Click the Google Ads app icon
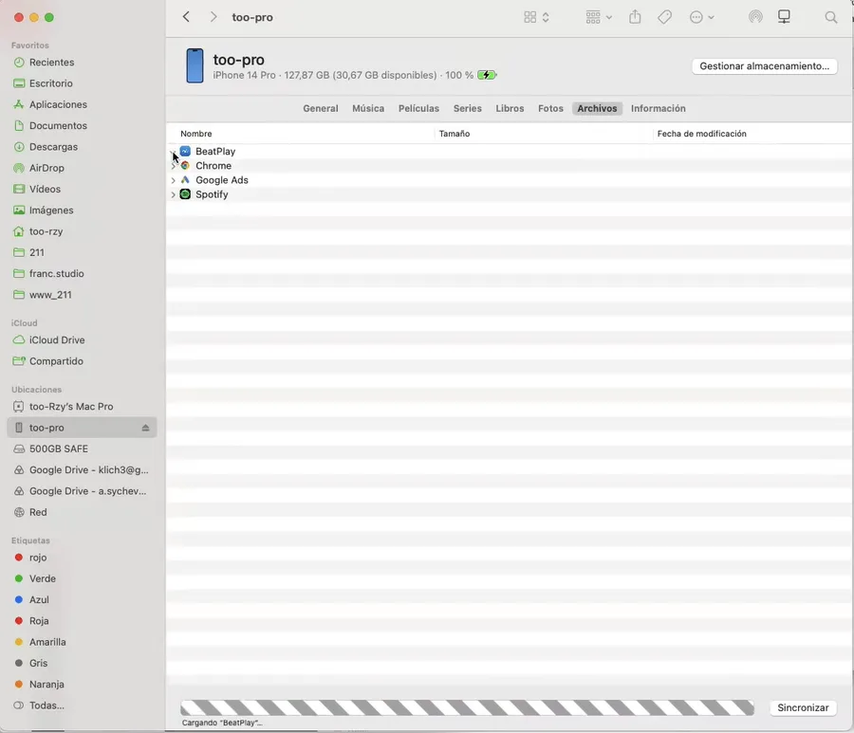The height and width of the screenshot is (733, 854). click(185, 179)
